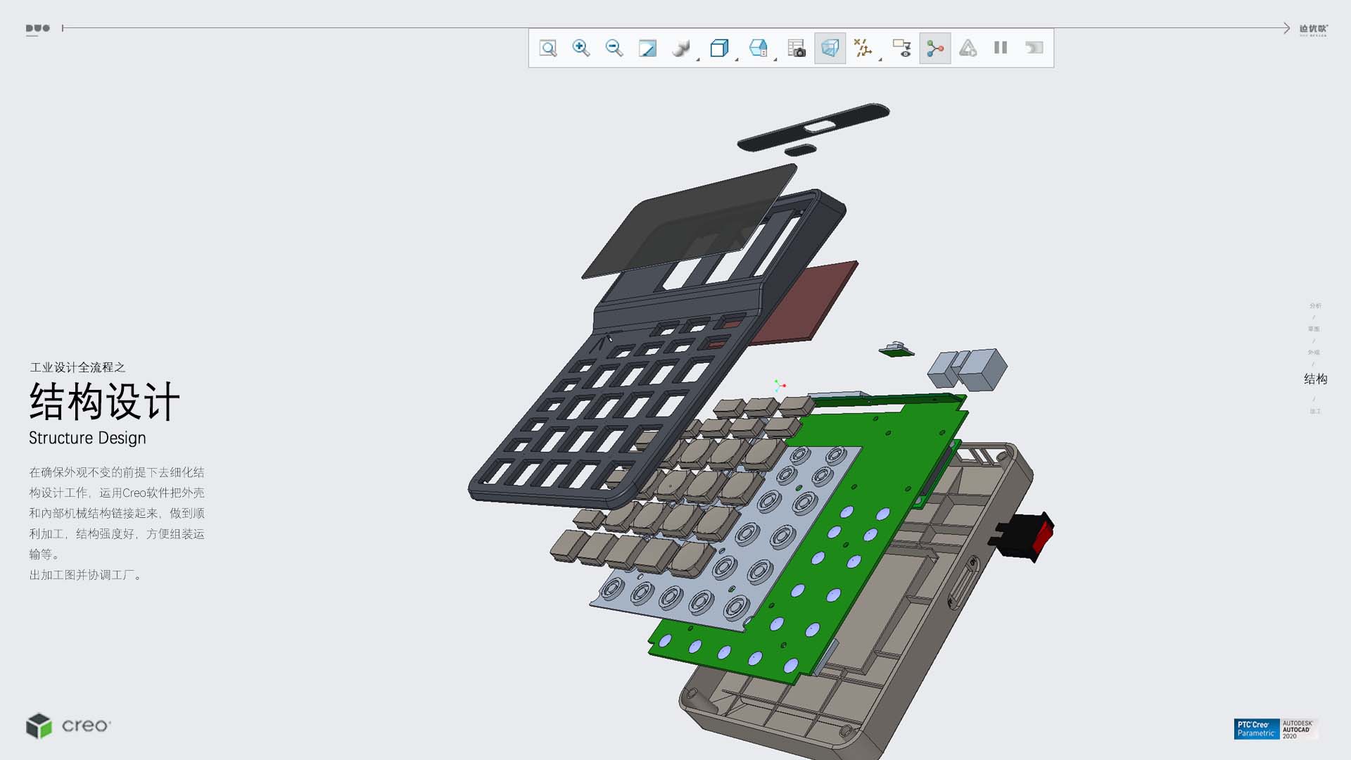Click the Zoom Out magnifier icon
The image size is (1351, 760).
pos(614,48)
